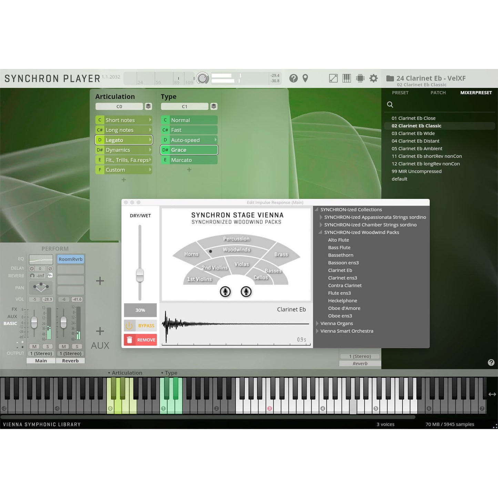
Task: Click the BYPASS button
Action: point(140,325)
